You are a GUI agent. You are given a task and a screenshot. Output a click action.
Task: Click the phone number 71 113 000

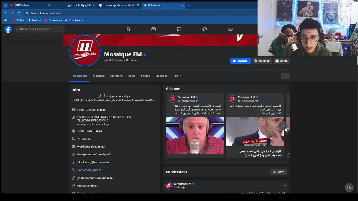pos(84,139)
